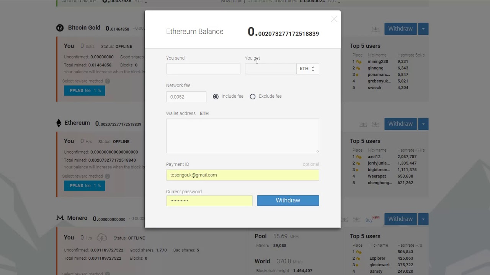
Task: Click Bitcoin Gold Total mined 0.01464858
Action: 100,65
